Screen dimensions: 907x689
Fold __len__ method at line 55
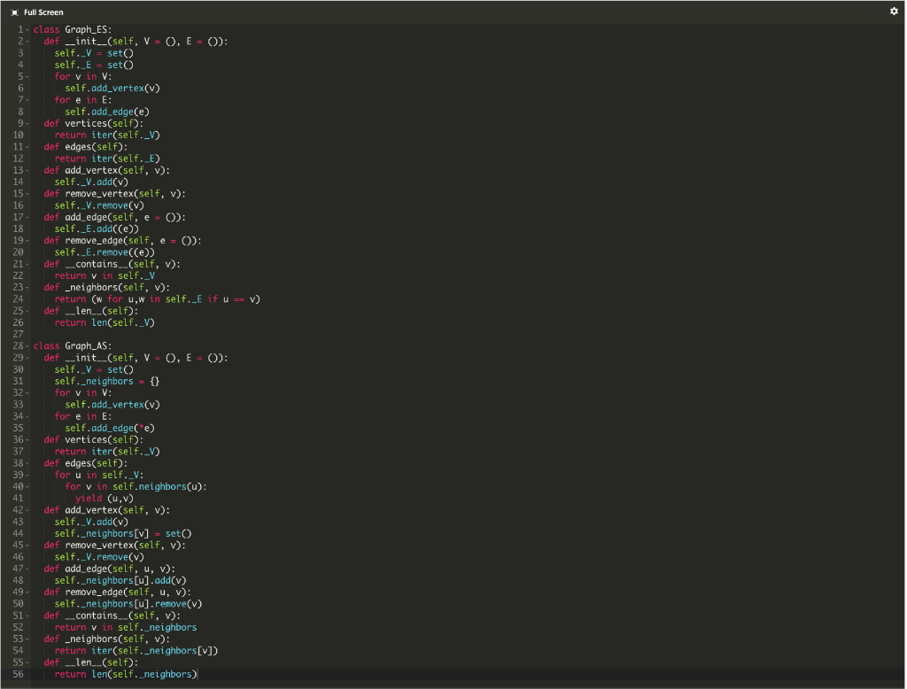pos(27,663)
